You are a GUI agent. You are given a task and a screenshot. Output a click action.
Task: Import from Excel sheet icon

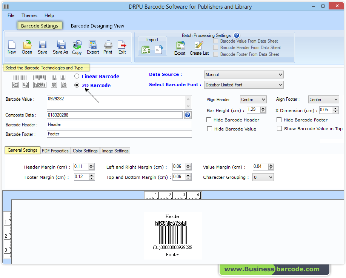[x=146, y=50]
